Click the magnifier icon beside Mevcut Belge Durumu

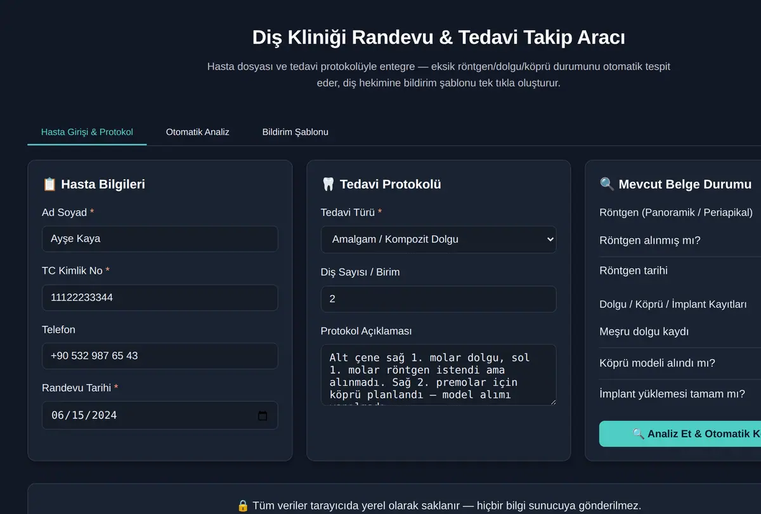pyautogui.click(x=607, y=184)
